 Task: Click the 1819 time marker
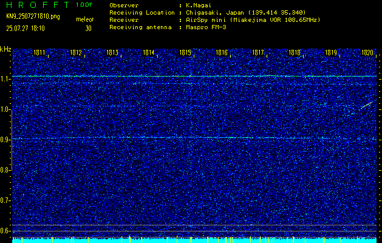pyautogui.click(x=331, y=53)
